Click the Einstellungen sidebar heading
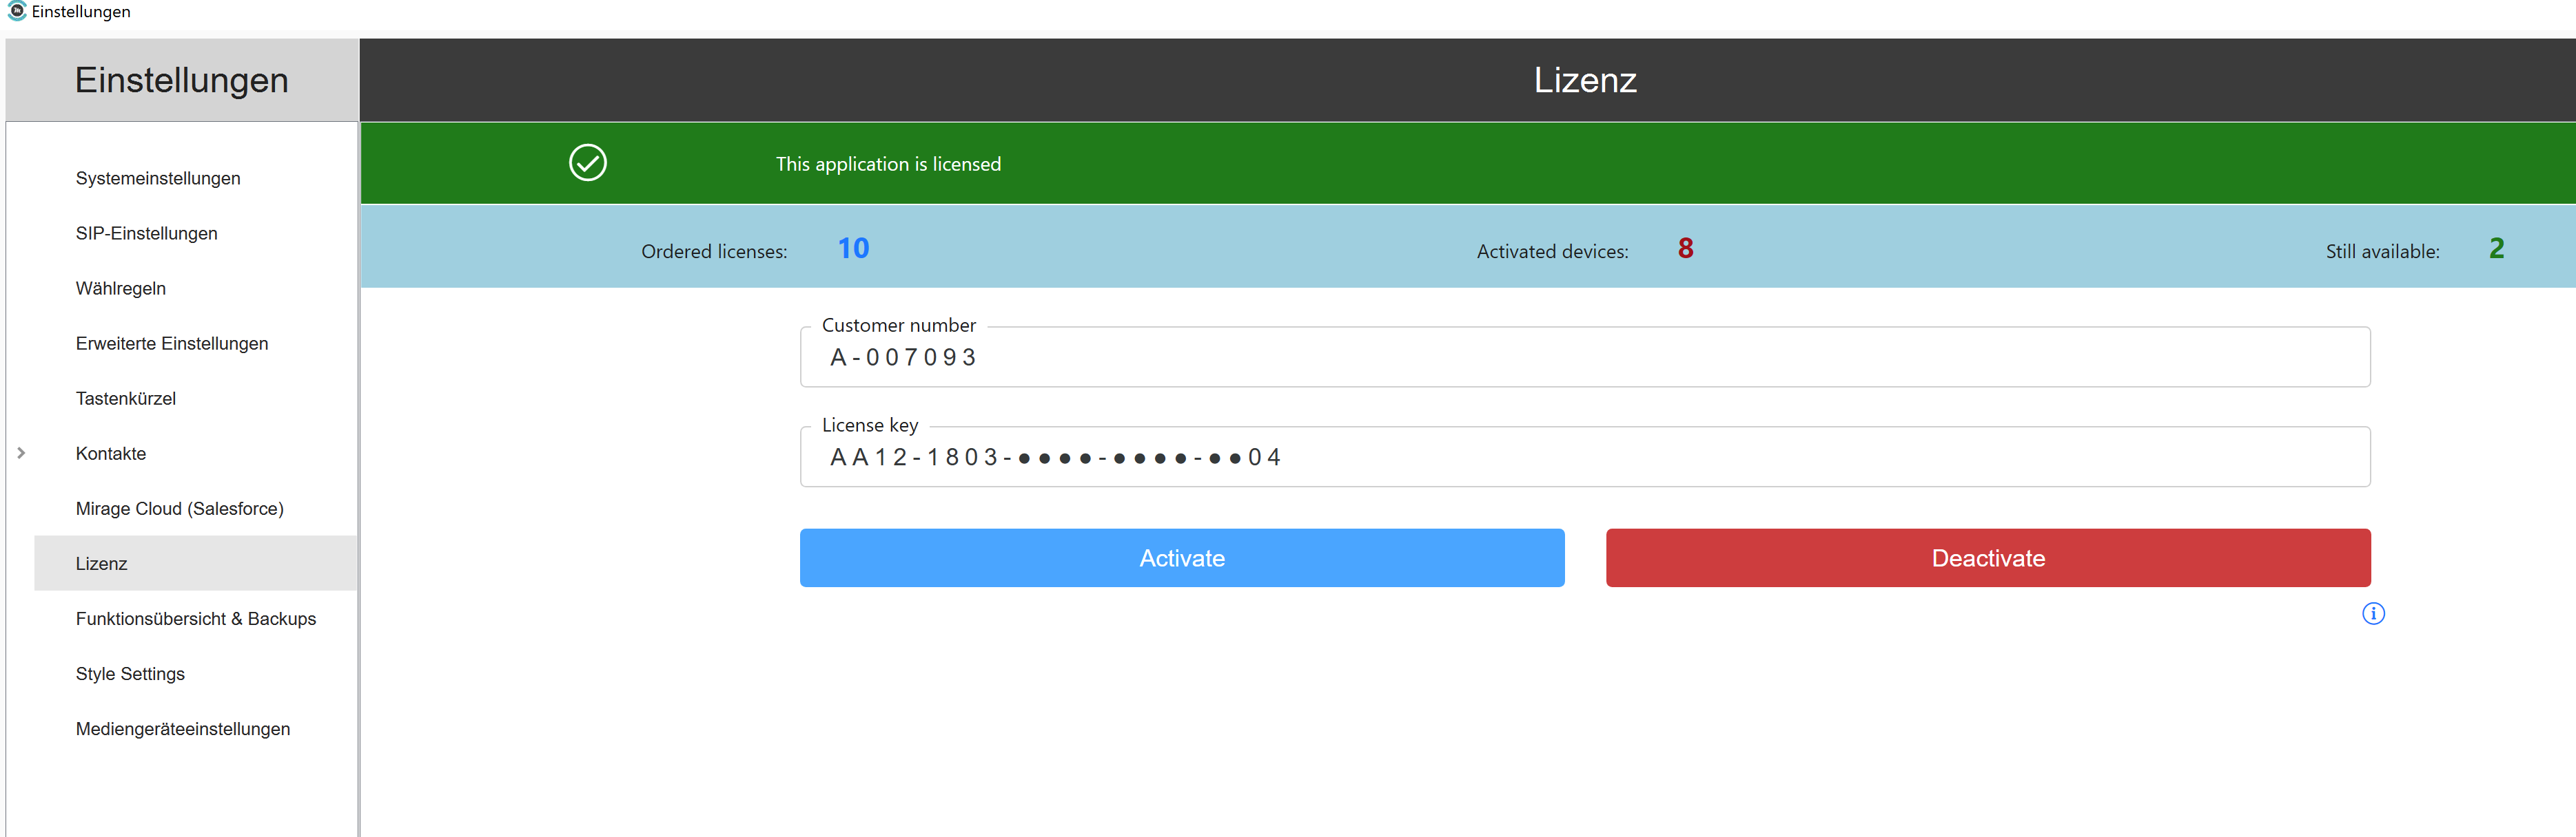Screen dimensions: 2576x837 pyautogui.click(x=182, y=80)
